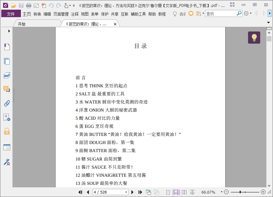This screenshot has height=197, width=273.
Task: Undo the last action
Action: point(51,6)
